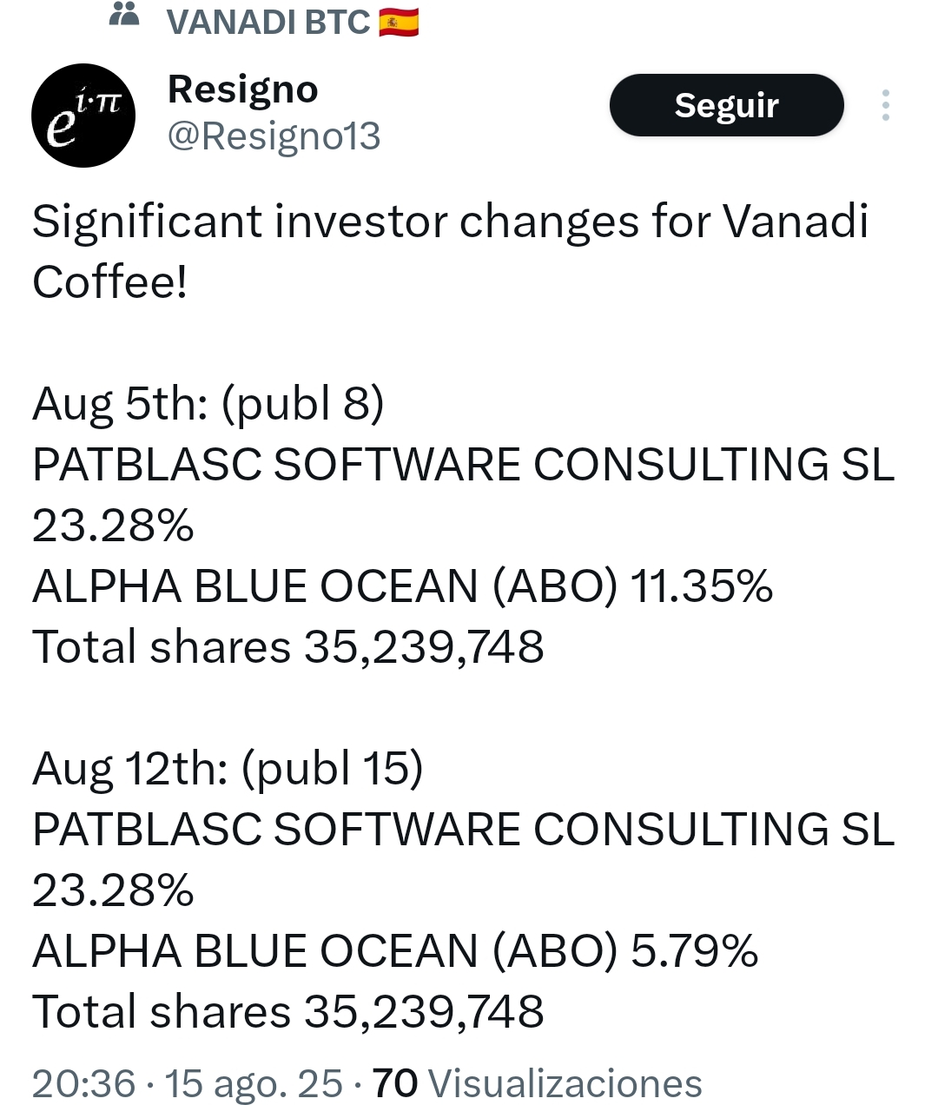Screen dimensions: 938x1105
Task: Select the ALPHA BLUE OCEAN 11.35% line
Action: tap(402, 586)
